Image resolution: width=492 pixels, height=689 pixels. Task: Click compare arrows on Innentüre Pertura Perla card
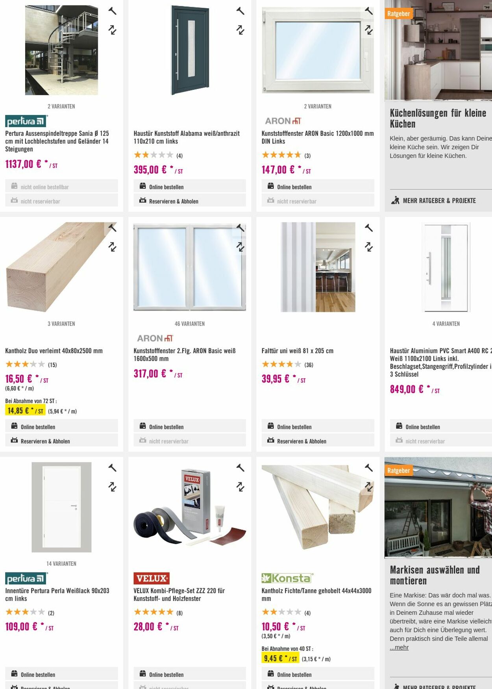point(113,487)
